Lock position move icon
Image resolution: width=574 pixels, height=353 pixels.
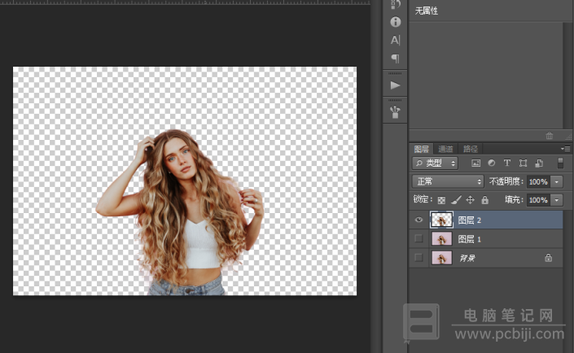pos(470,200)
